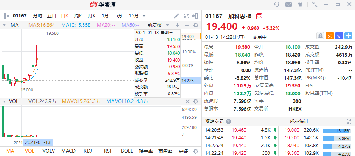Open the mail messages icon

click(288, 4)
